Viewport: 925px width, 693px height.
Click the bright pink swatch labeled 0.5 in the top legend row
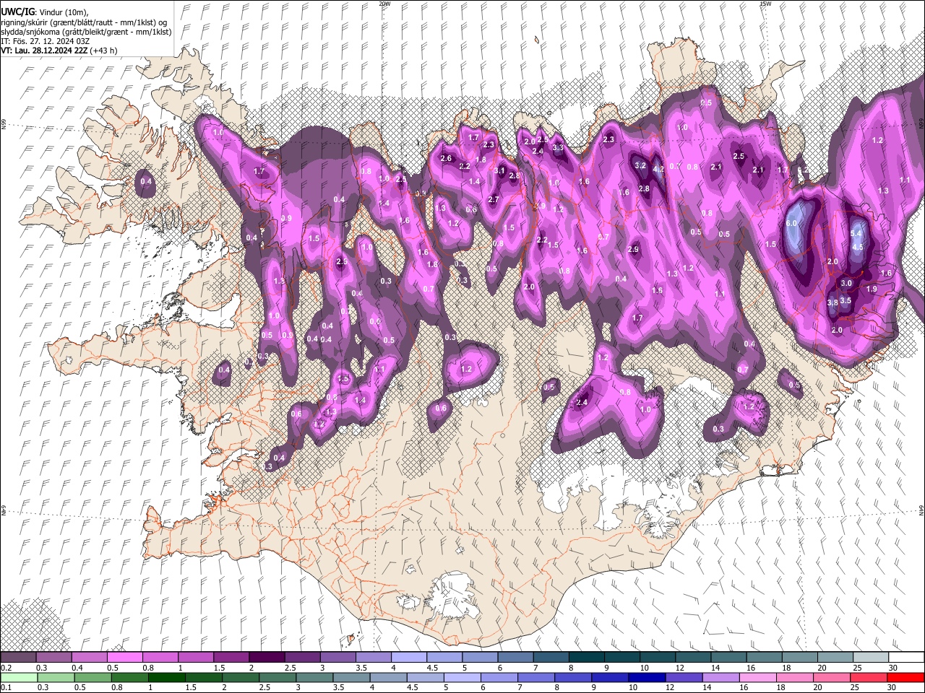tap(124, 657)
